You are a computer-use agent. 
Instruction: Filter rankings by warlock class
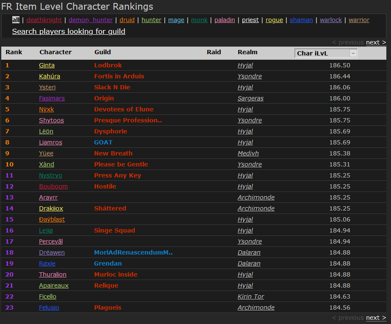click(x=331, y=20)
